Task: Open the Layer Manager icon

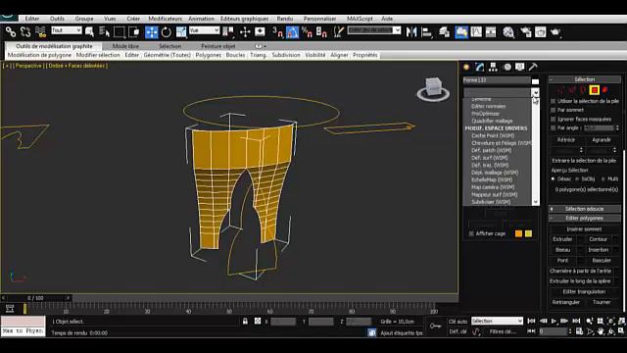Action: click(444, 31)
